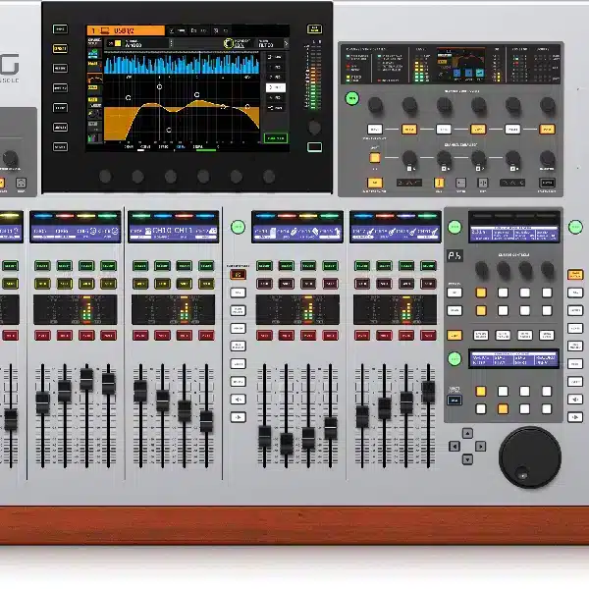Select the white highlighted EQ band entry

[x=276, y=87]
